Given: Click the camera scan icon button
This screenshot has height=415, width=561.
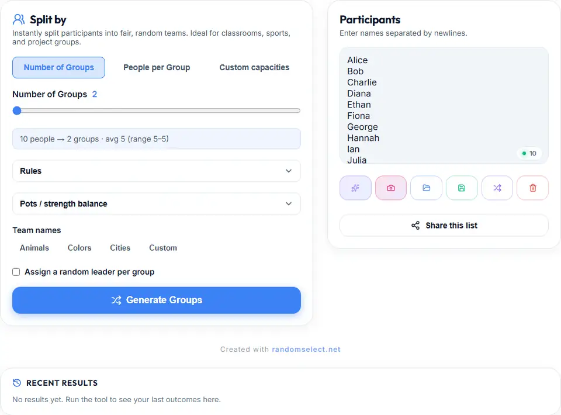Looking at the screenshot, I should point(391,188).
